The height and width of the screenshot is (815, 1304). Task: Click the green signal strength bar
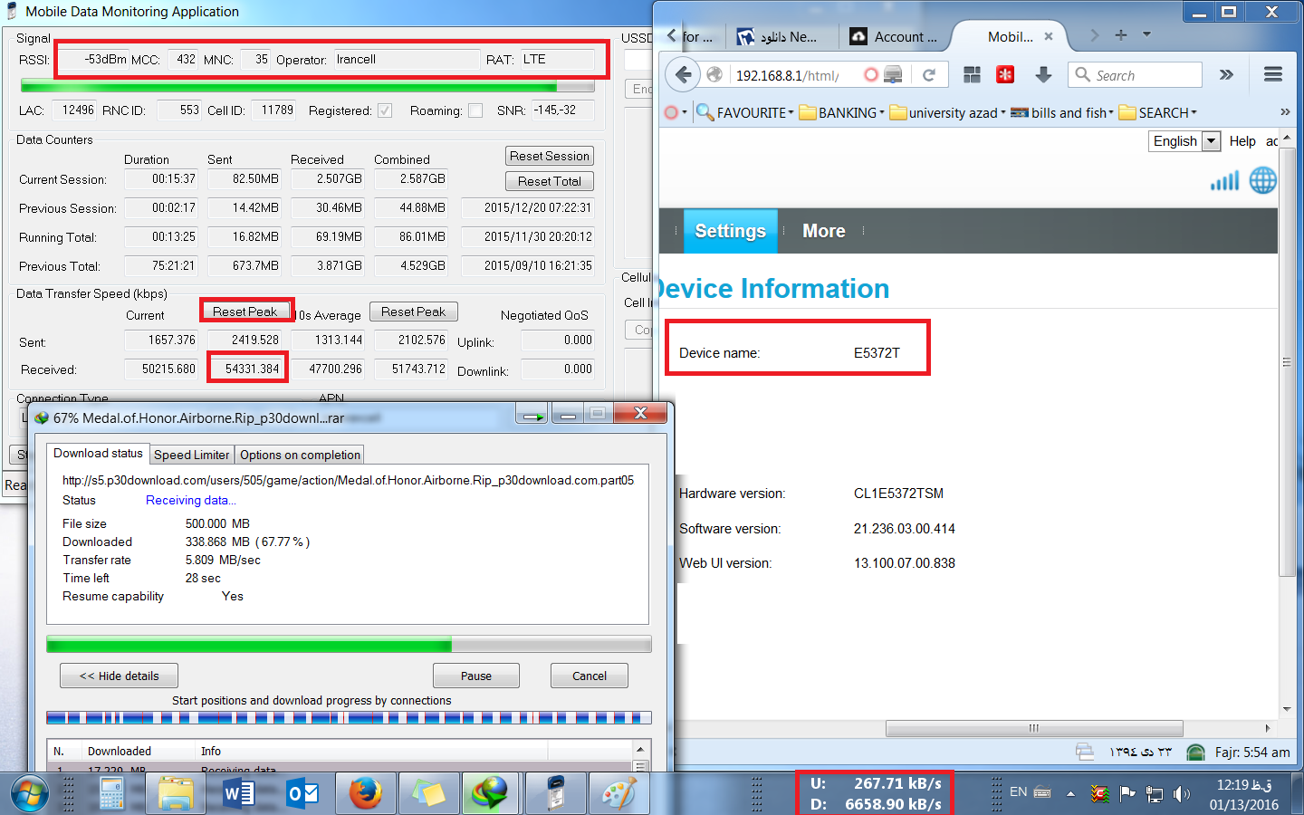point(308,87)
